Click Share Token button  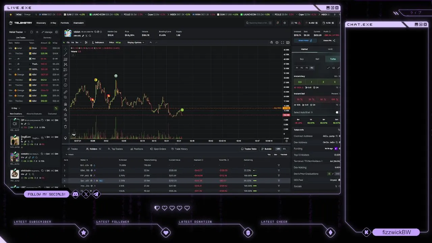click(x=305, y=40)
